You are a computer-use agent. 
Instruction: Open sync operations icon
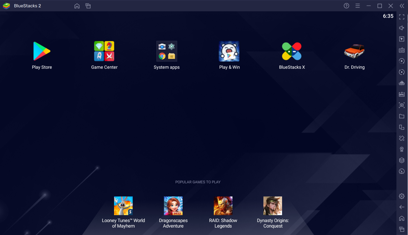[402, 72]
